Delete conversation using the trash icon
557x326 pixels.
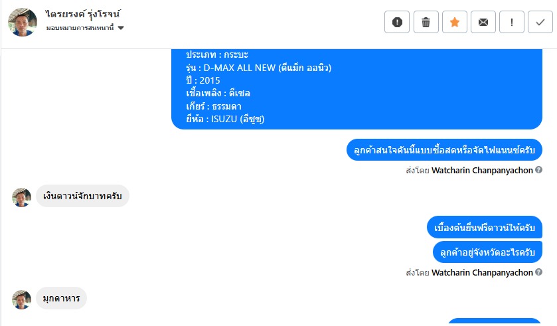tap(426, 22)
